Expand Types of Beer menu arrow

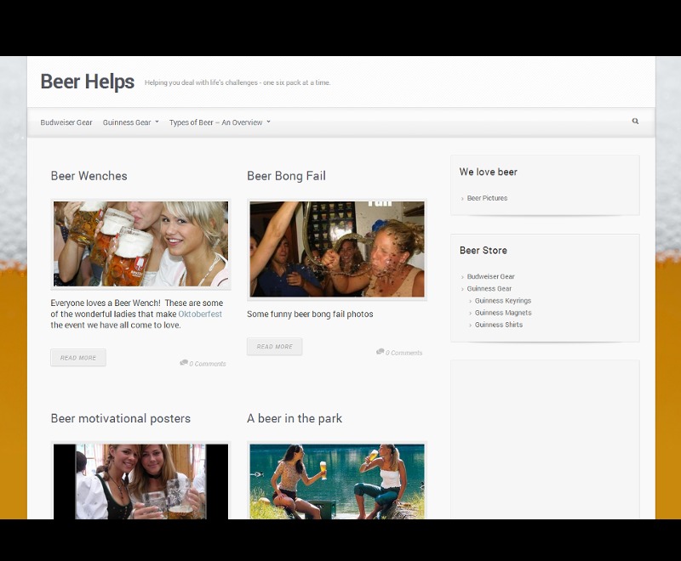[268, 122]
